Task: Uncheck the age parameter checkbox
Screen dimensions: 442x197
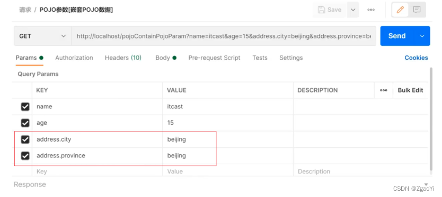Action: [25, 123]
